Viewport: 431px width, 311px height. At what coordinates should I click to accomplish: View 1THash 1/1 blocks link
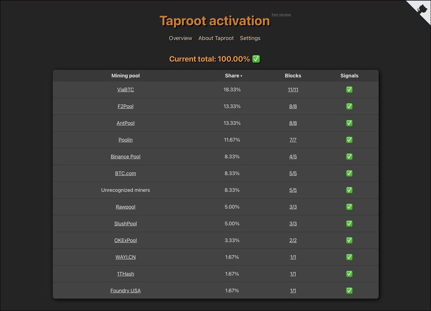coord(293,274)
